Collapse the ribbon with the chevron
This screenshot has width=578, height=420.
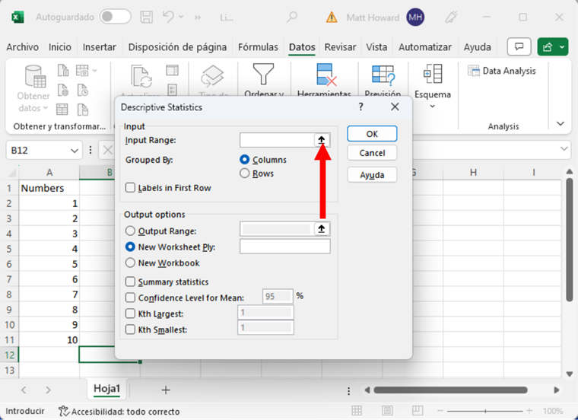(x=561, y=123)
